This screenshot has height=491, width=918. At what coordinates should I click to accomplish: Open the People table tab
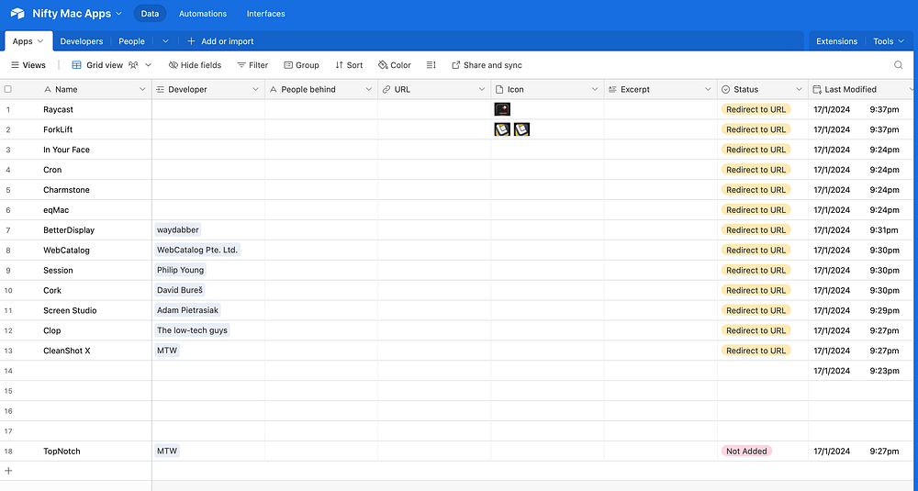click(131, 41)
